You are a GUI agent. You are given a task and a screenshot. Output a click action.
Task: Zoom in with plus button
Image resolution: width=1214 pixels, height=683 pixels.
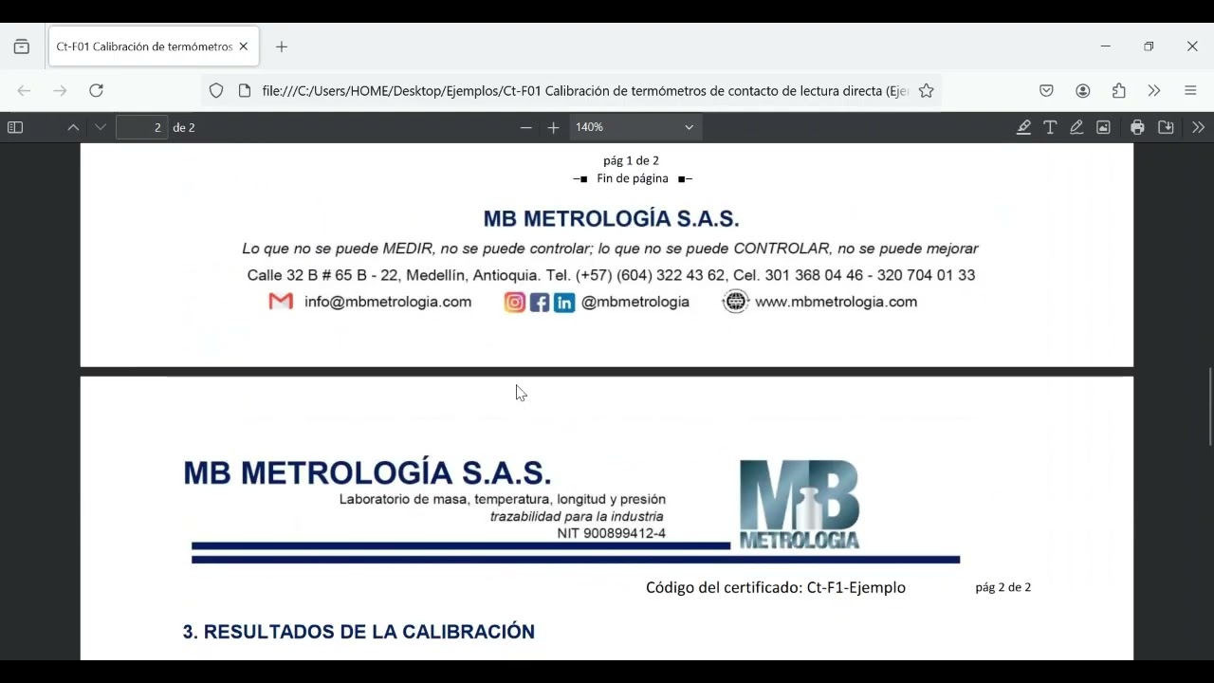[x=554, y=127]
